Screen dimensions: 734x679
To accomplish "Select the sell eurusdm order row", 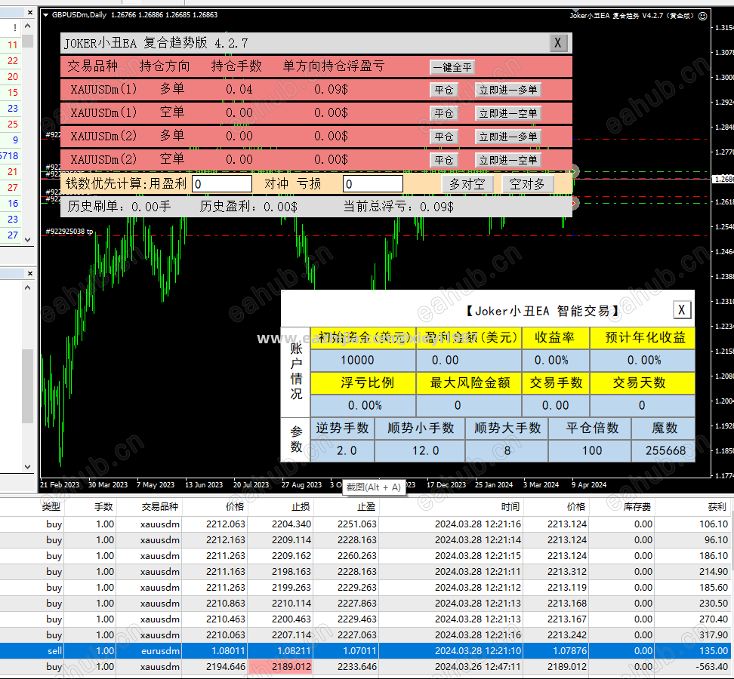I will (367, 650).
